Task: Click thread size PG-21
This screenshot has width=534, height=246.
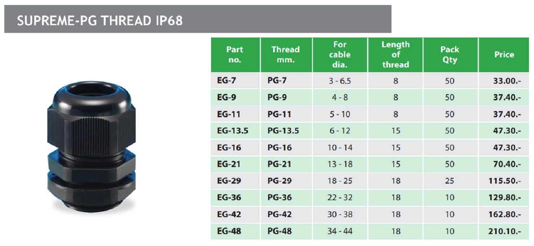Action: [279, 164]
